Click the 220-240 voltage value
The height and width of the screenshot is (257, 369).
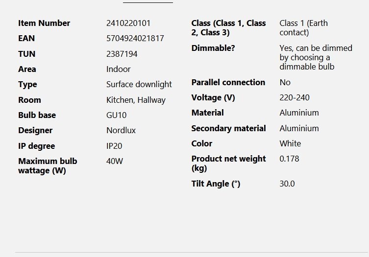pos(295,97)
